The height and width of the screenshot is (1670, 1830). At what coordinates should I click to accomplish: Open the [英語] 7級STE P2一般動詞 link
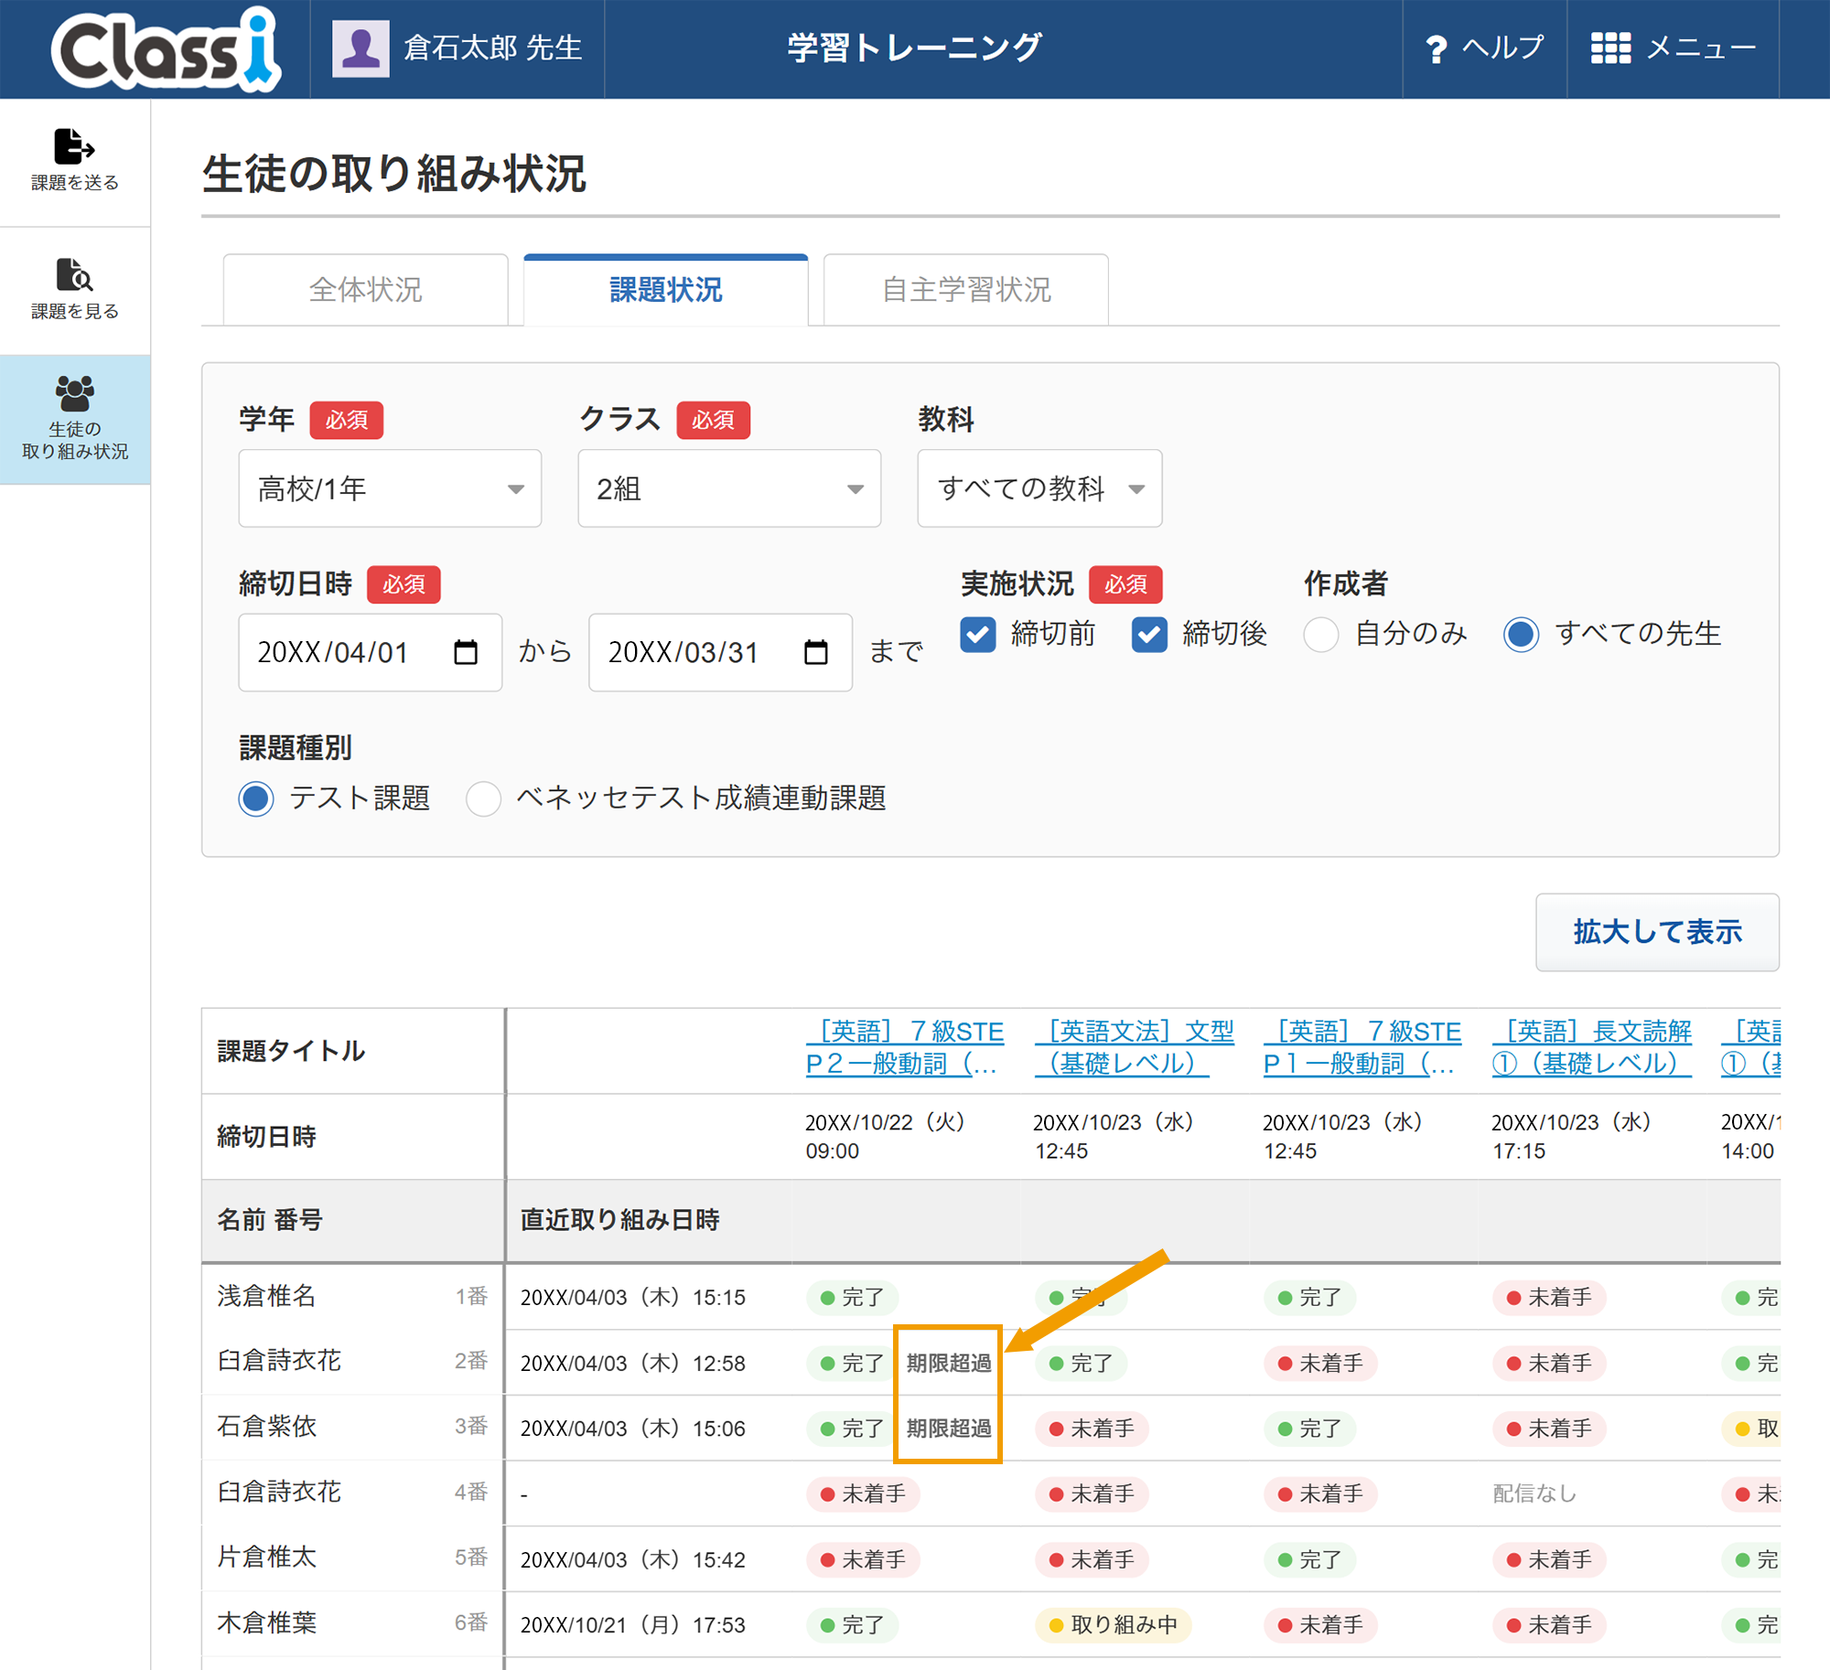(x=905, y=1047)
